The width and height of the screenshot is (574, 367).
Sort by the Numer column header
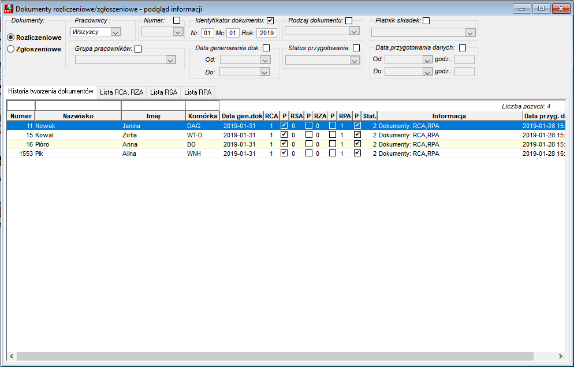click(x=21, y=116)
